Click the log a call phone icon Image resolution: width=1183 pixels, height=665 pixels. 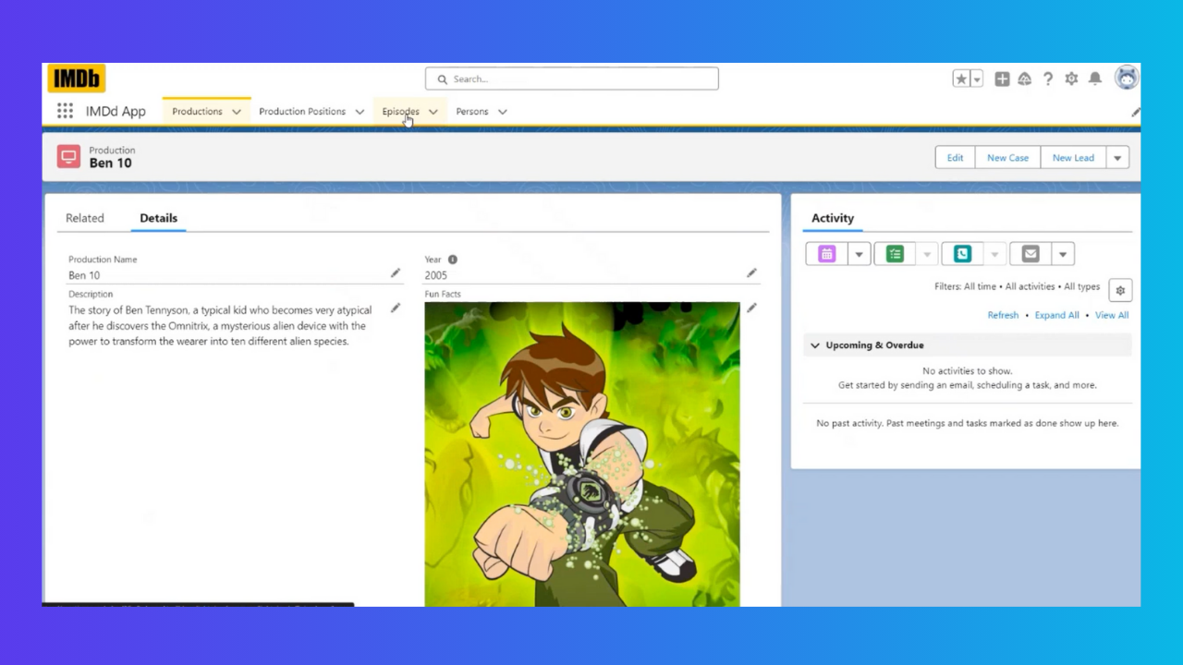tap(962, 254)
